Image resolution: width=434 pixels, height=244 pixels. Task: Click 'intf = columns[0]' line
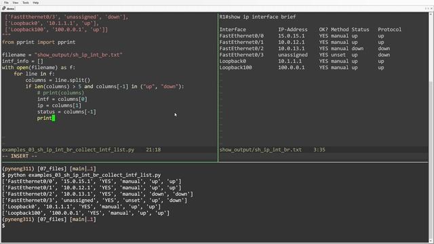click(62, 99)
